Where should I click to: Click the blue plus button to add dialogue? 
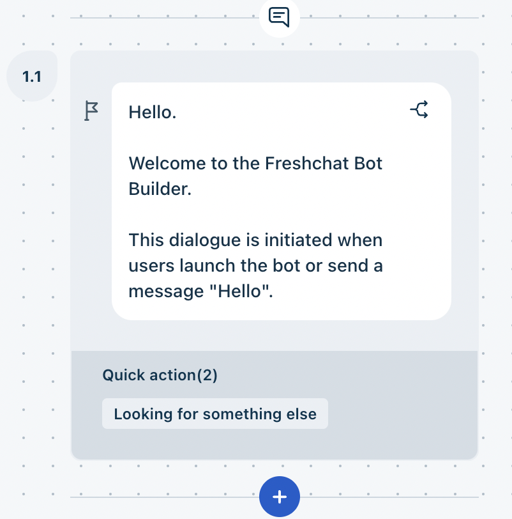click(x=280, y=497)
